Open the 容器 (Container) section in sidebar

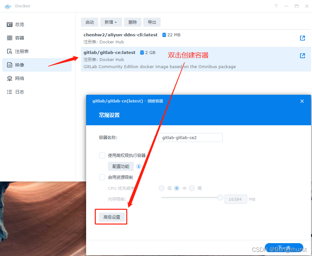point(20,38)
